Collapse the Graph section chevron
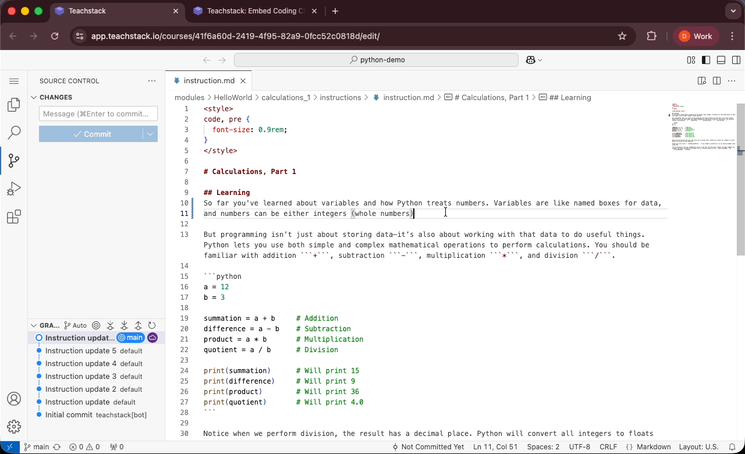Image resolution: width=745 pixels, height=454 pixels. click(x=34, y=325)
